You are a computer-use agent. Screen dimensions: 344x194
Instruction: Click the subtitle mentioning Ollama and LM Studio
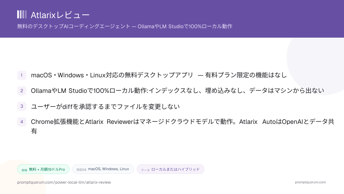click(x=125, y=26)
